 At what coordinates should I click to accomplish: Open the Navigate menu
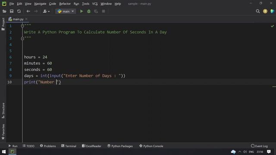pyautogui.click(x=40, y=4)
